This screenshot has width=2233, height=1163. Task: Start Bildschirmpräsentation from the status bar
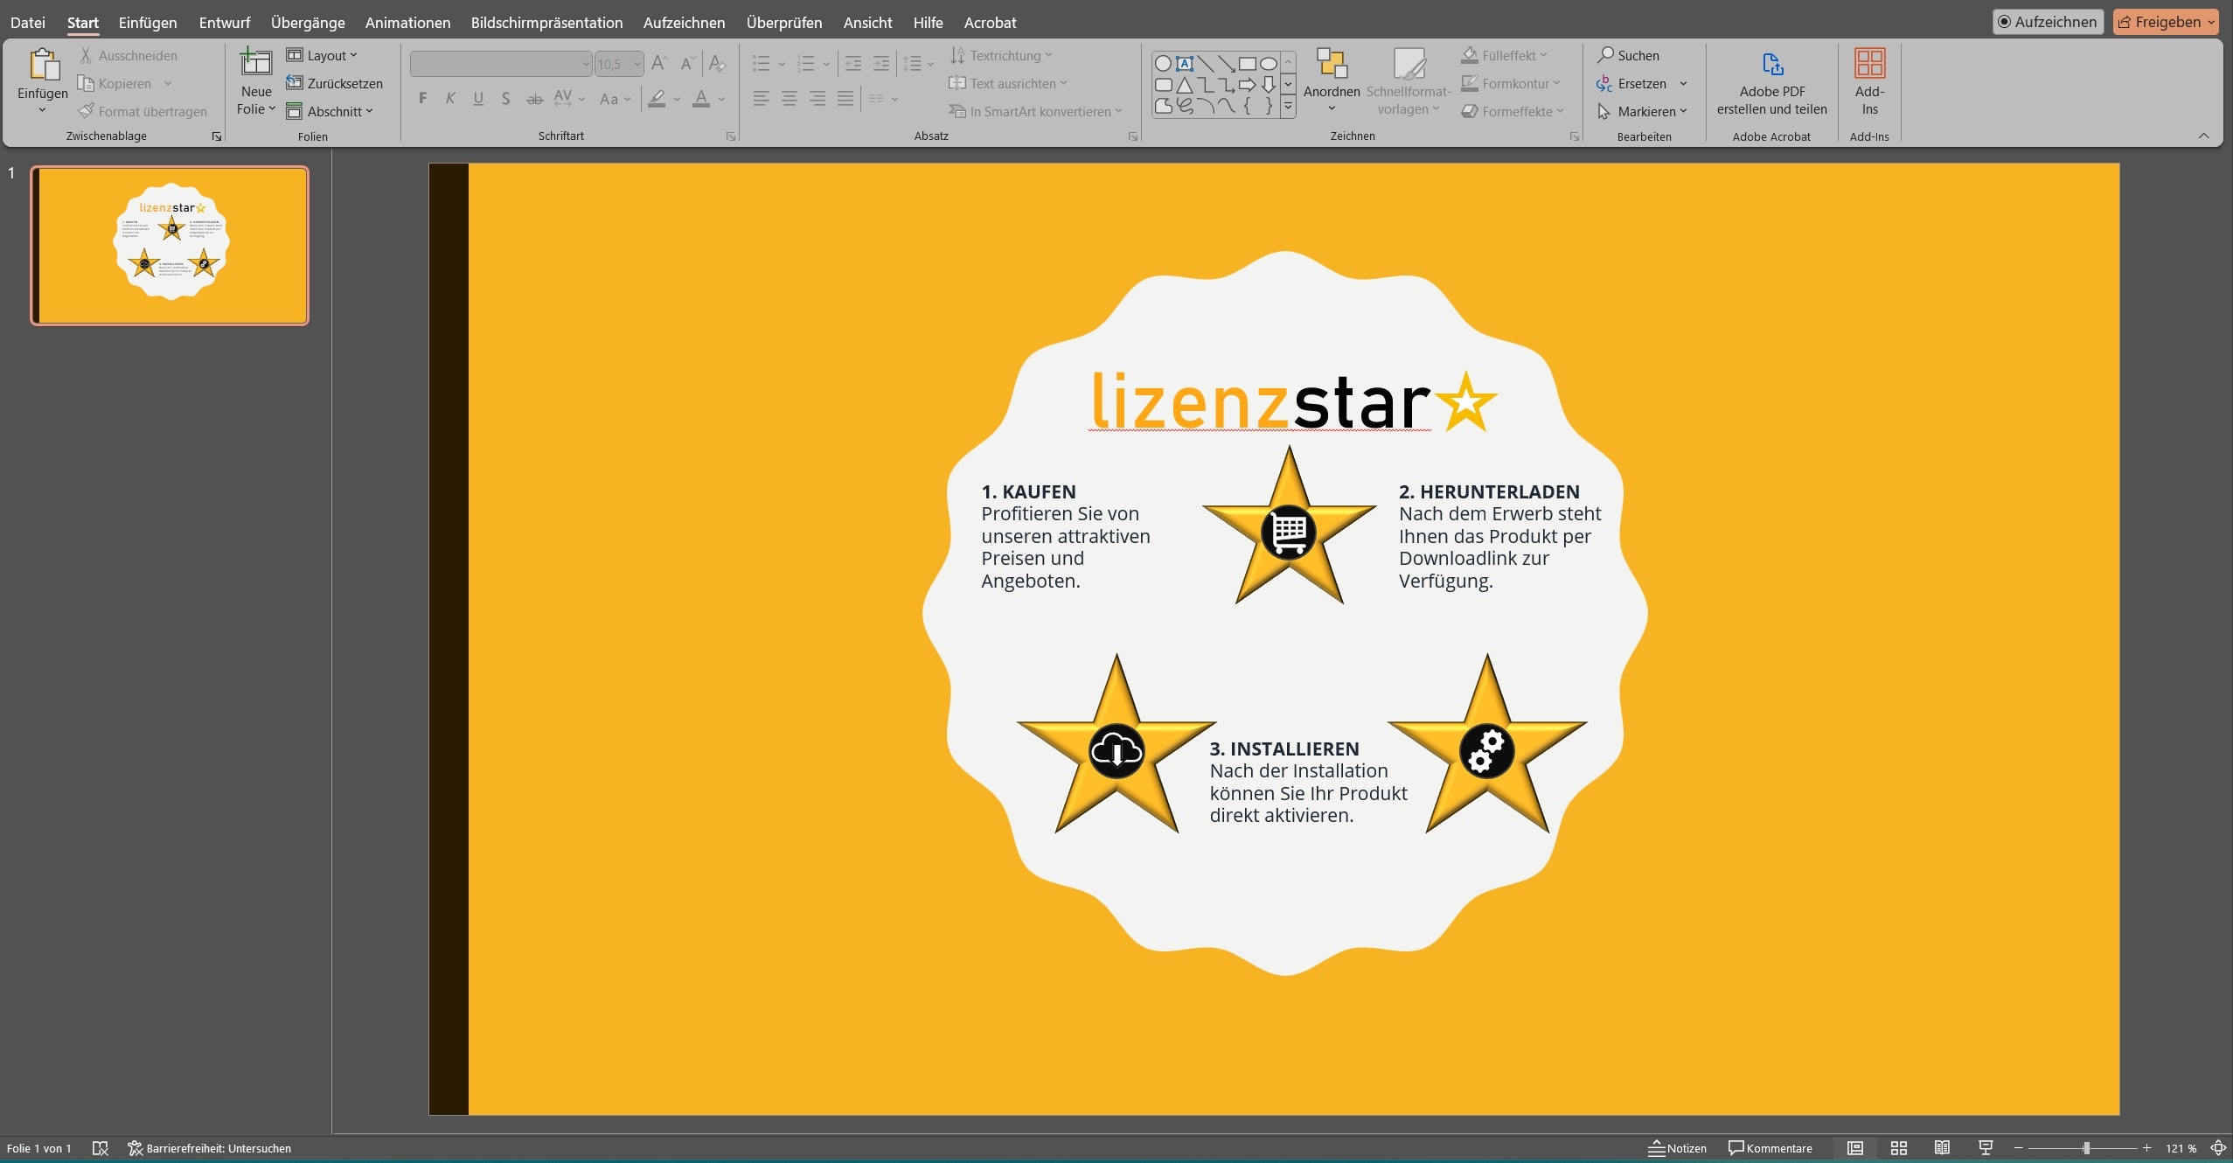click(1985, 1147)
